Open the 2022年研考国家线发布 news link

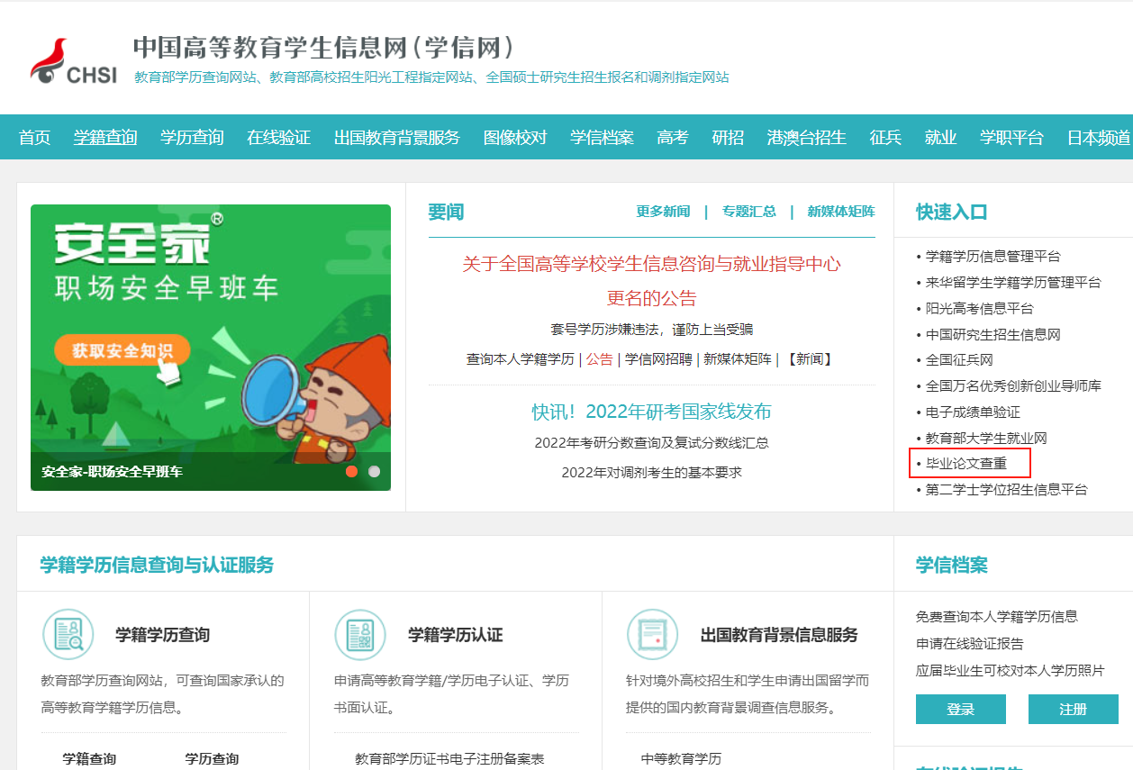tap(651, 410)
